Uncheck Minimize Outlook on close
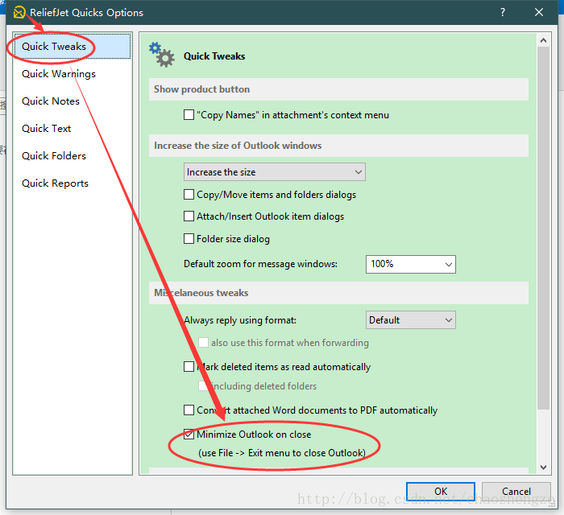Image resolution: width=564 pixels, height=515 pixels. tap(189, 435)
